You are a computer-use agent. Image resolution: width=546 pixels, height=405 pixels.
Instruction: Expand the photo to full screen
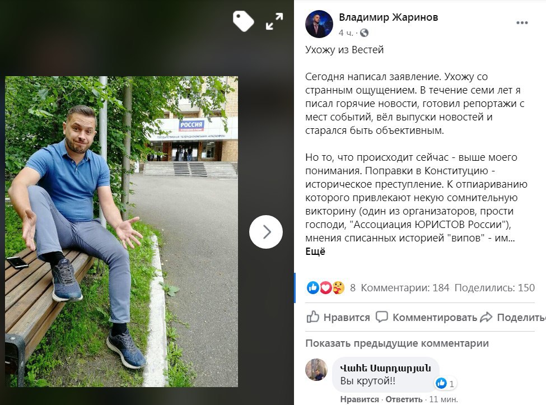click(x=274, y=21)
